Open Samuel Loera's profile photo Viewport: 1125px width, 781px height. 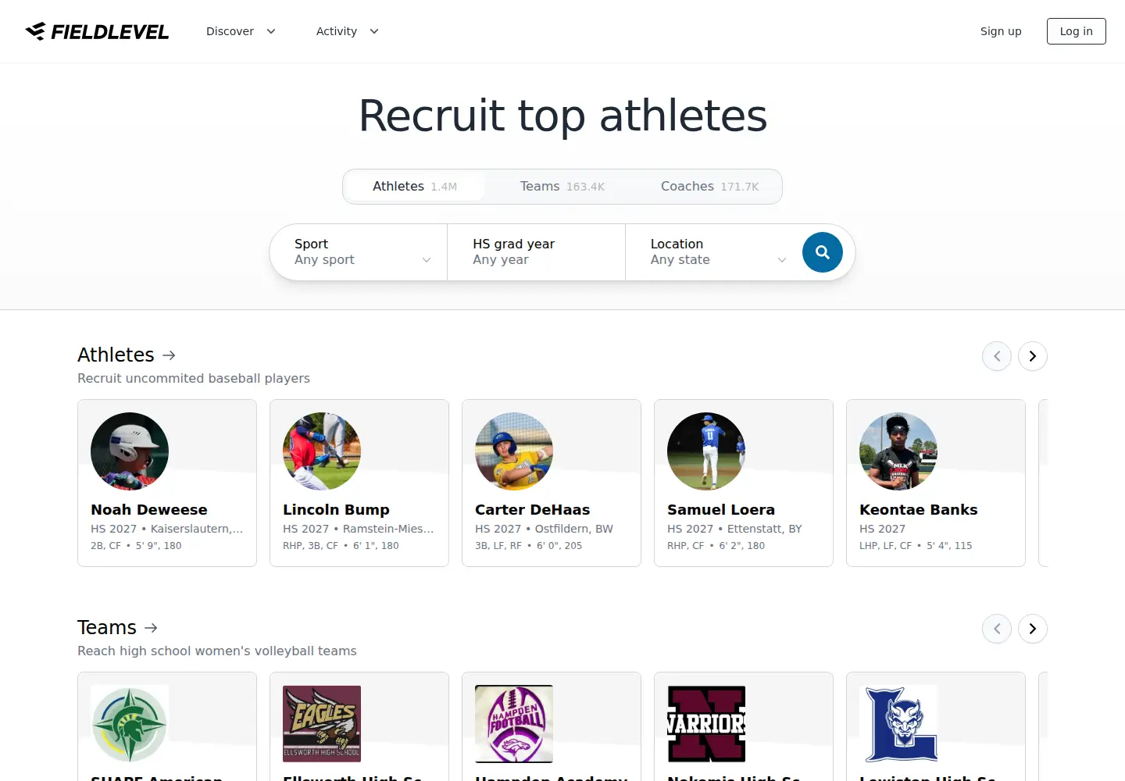point(706,451)
